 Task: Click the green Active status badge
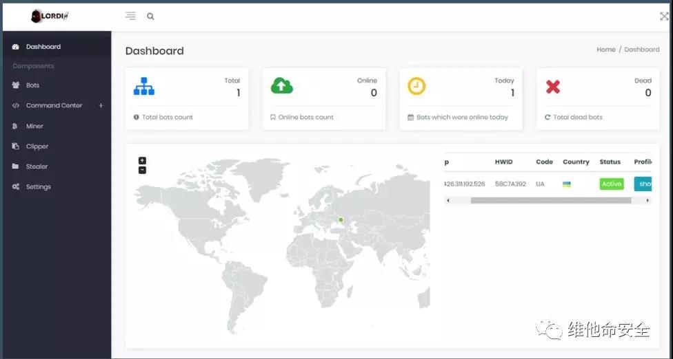click(611, 184)
